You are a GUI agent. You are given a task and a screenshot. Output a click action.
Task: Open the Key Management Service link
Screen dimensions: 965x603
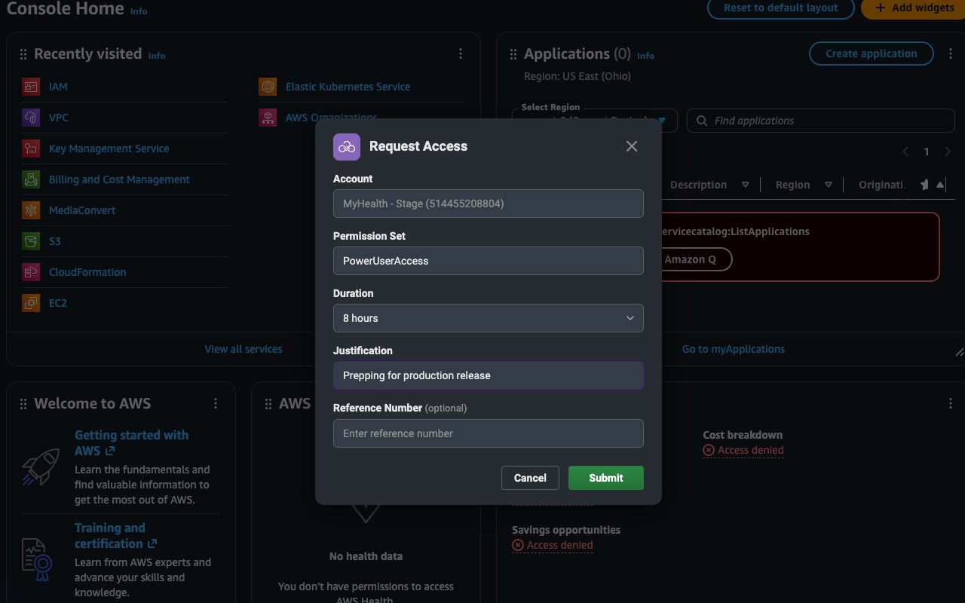(x=109, y=148)
